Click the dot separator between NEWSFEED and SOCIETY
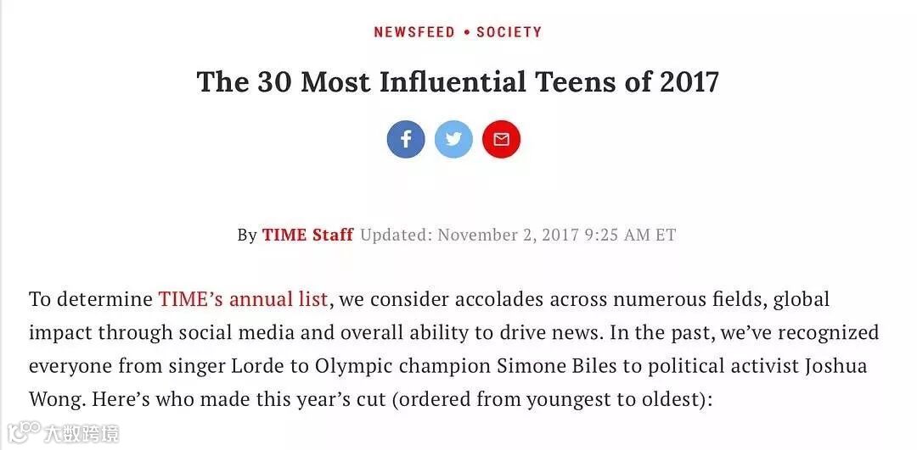 point(466,32)
